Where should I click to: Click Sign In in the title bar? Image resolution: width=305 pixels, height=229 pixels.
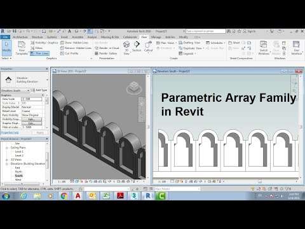(250, 31)
